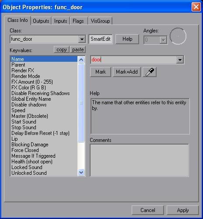203x219 pixels.
Task: Click the keyvalues list scroll-down arrow
Action: (x=81, y=173)
